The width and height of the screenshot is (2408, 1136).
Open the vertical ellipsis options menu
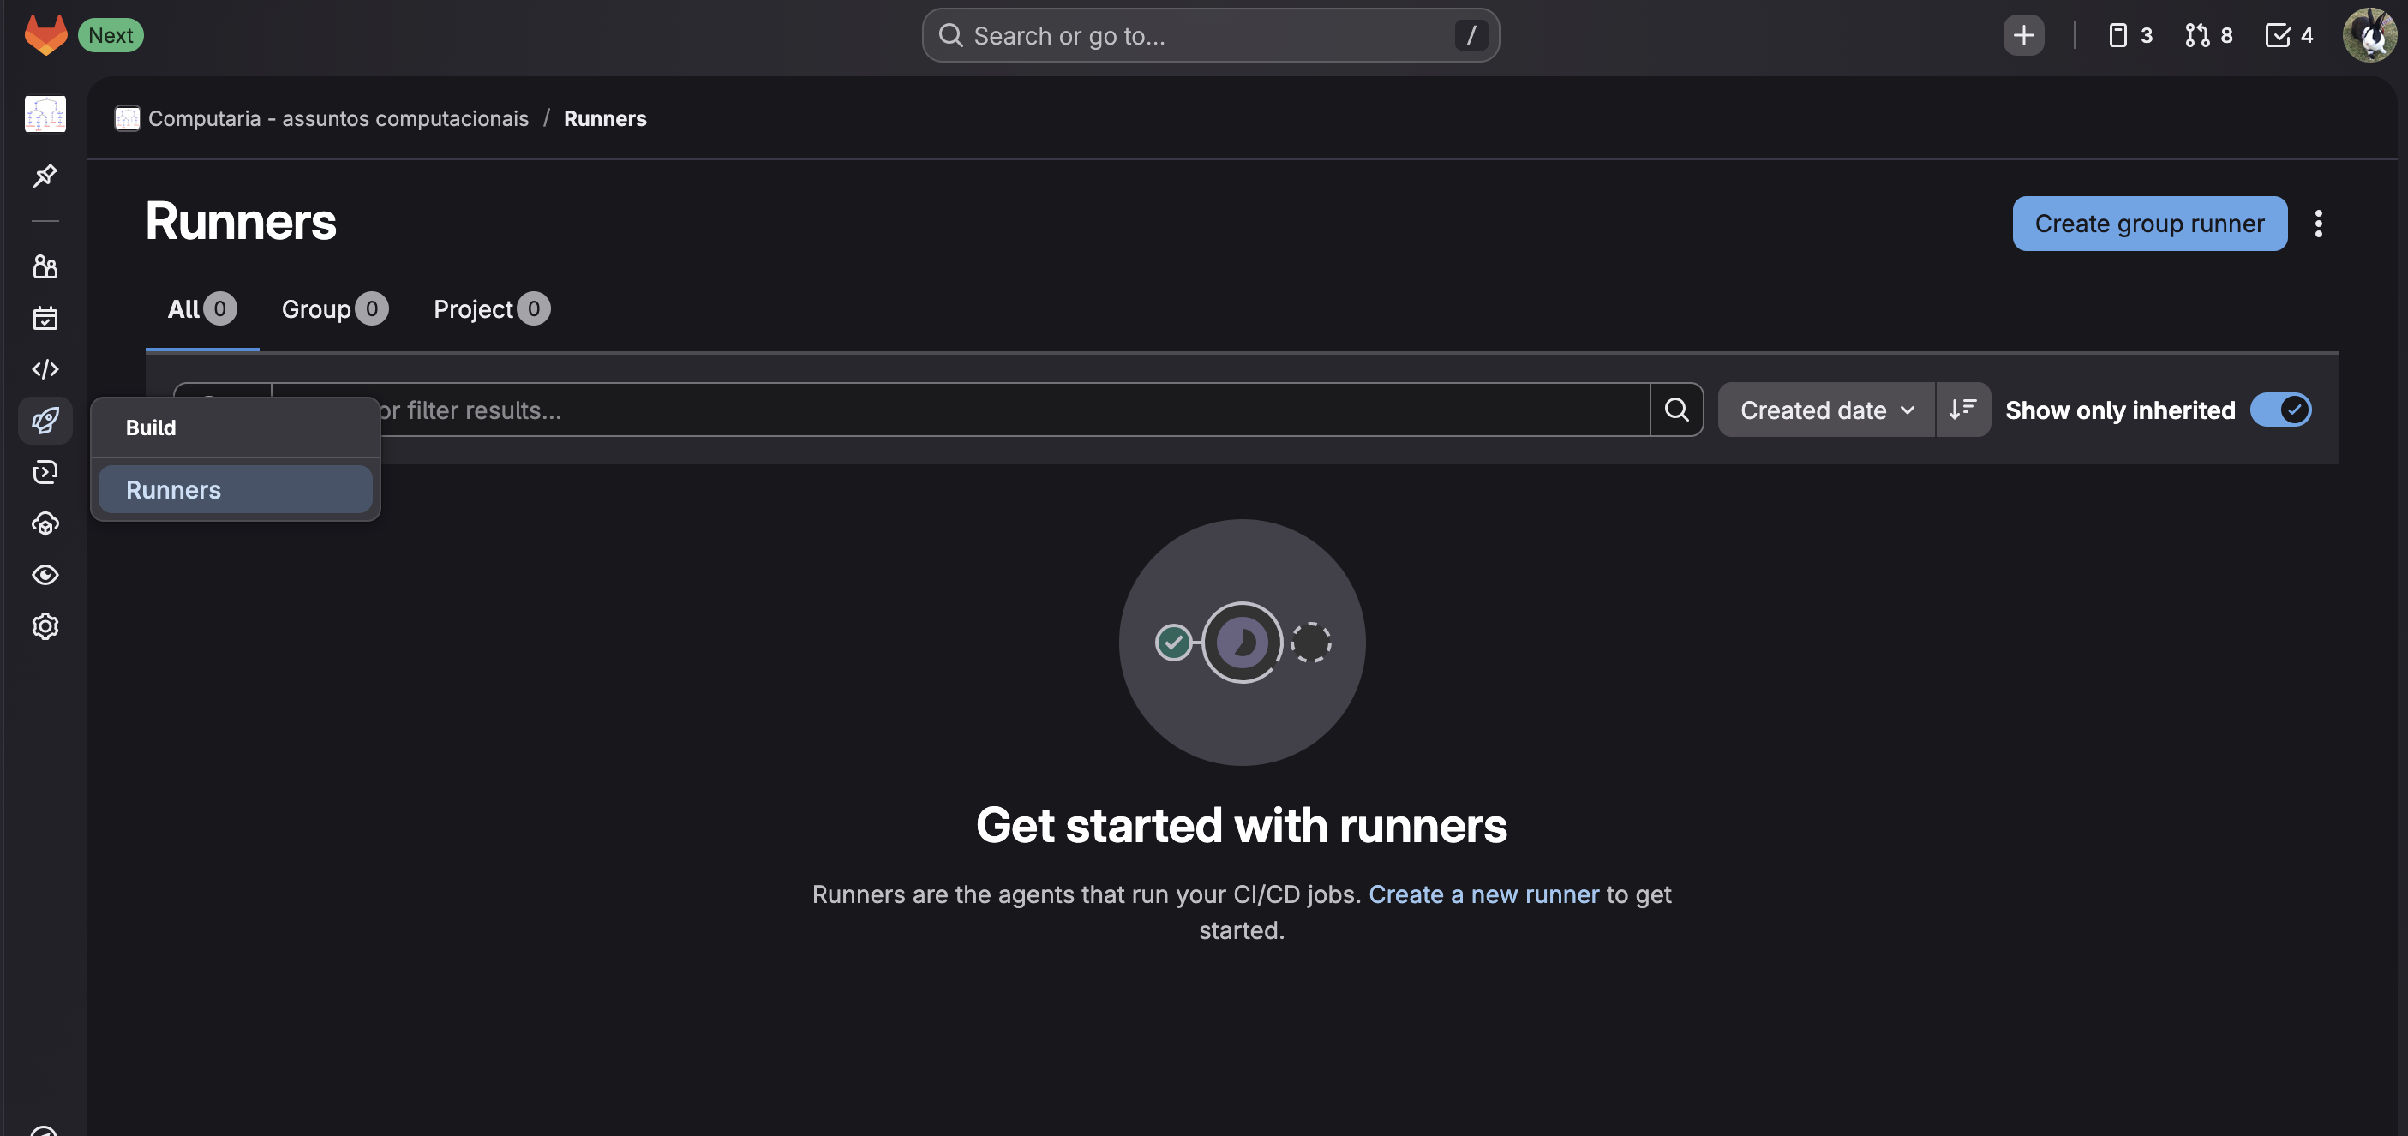[2319, 224]
